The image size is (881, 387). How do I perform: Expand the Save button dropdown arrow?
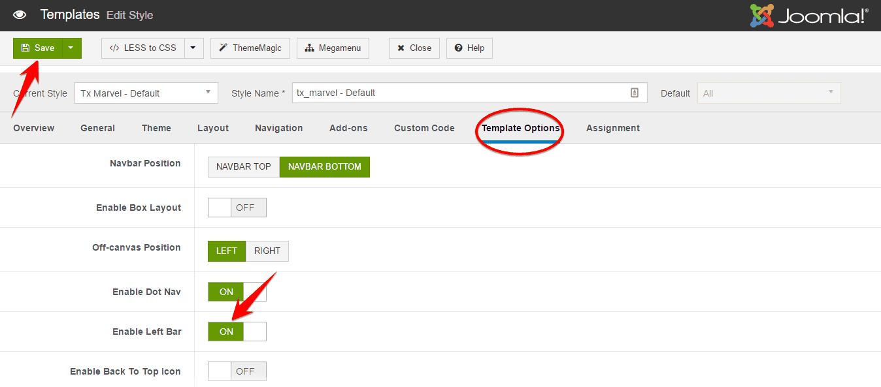point(71,48)
